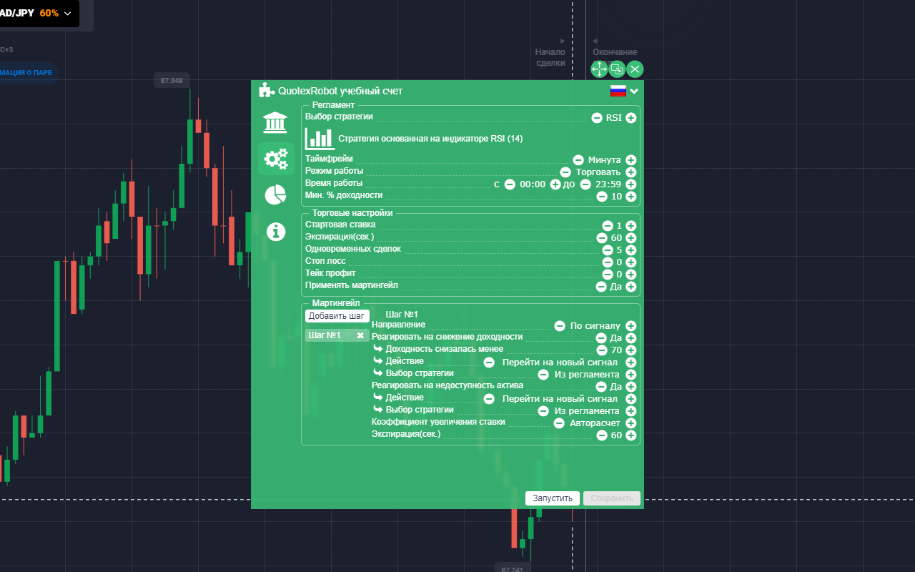The width and height of the screenshot is (915, 572).
Task: Click the resize panel green icon
Action: tap(617, 69)
